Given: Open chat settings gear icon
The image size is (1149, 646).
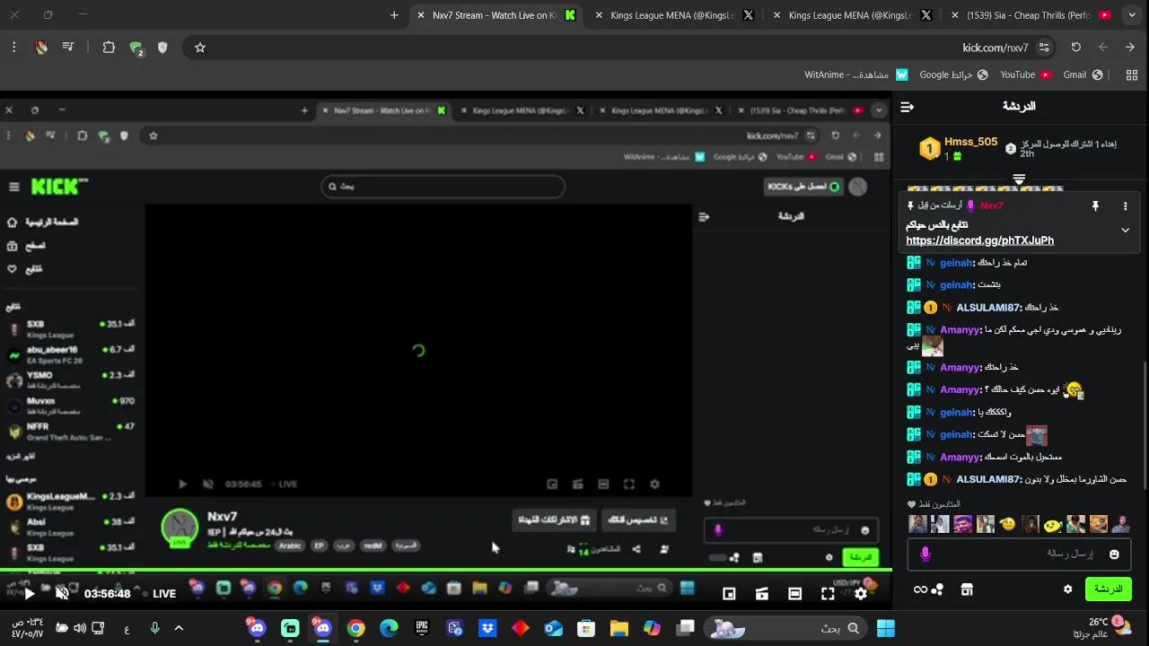Looking at the screenshot, I should [x=1067, y=589].
